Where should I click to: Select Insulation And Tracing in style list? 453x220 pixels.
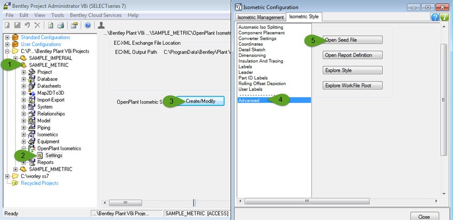tap(261, 61)
